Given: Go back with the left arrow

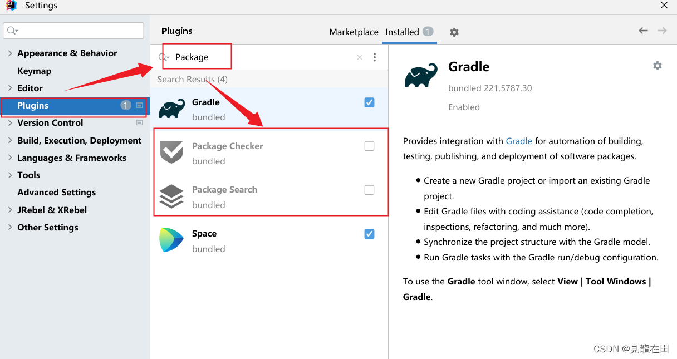Looking at the screenshot, I should point(643,31).
